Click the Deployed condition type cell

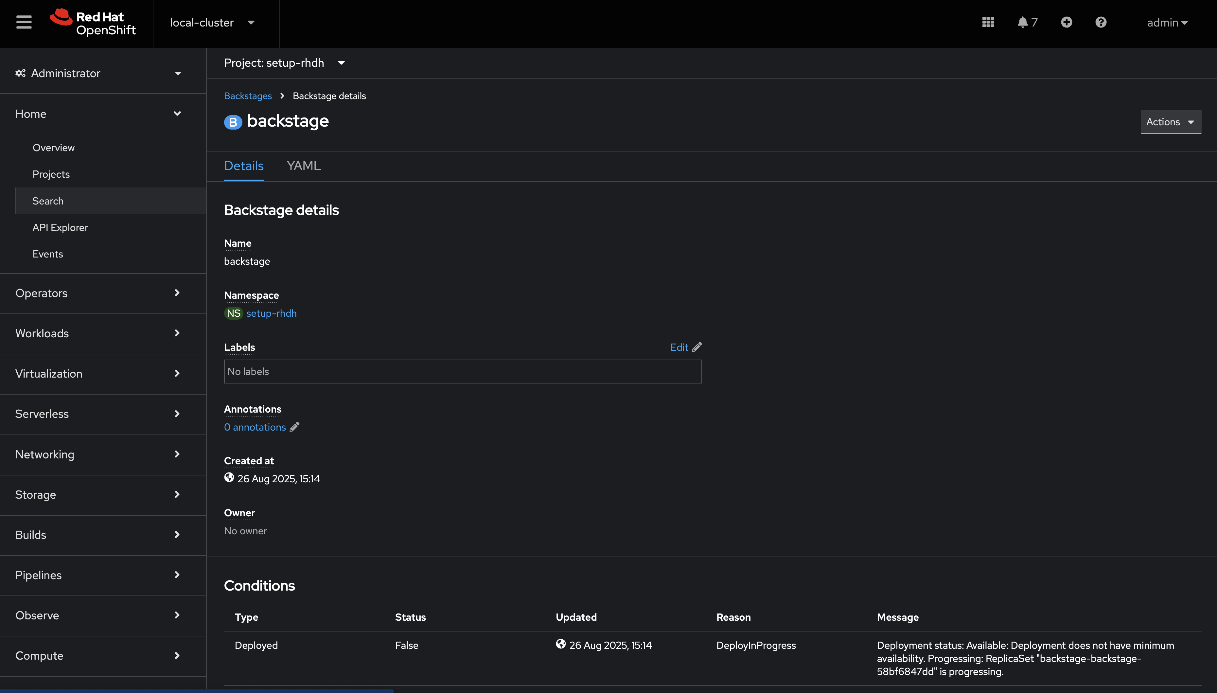256,645
